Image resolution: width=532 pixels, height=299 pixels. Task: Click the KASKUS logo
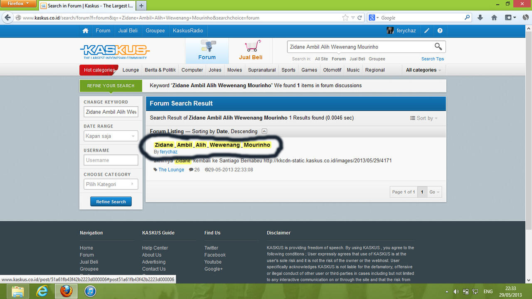coord(115,51)
